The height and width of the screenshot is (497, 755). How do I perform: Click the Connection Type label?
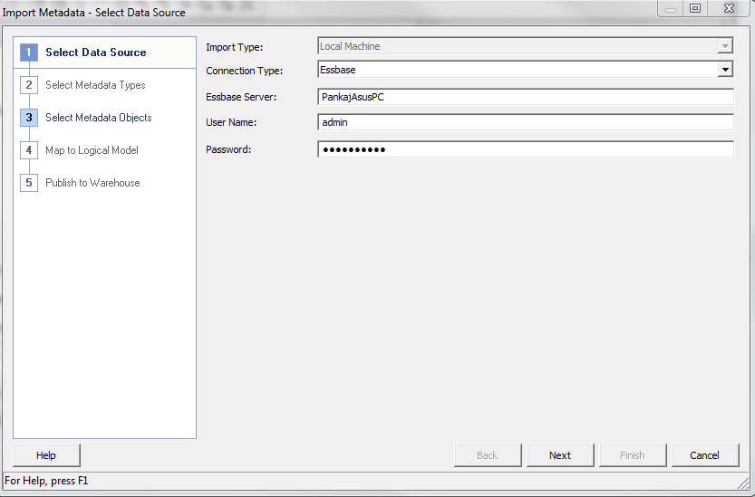coord(245,71)
